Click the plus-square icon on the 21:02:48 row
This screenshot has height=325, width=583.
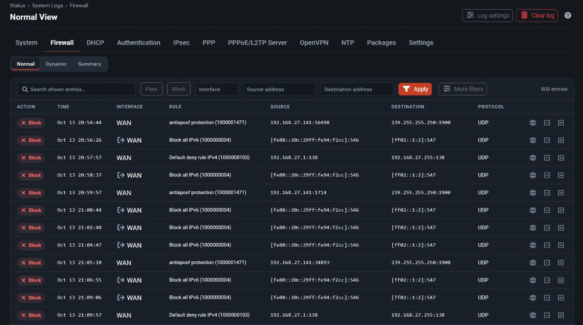click(x=561, y=228)
